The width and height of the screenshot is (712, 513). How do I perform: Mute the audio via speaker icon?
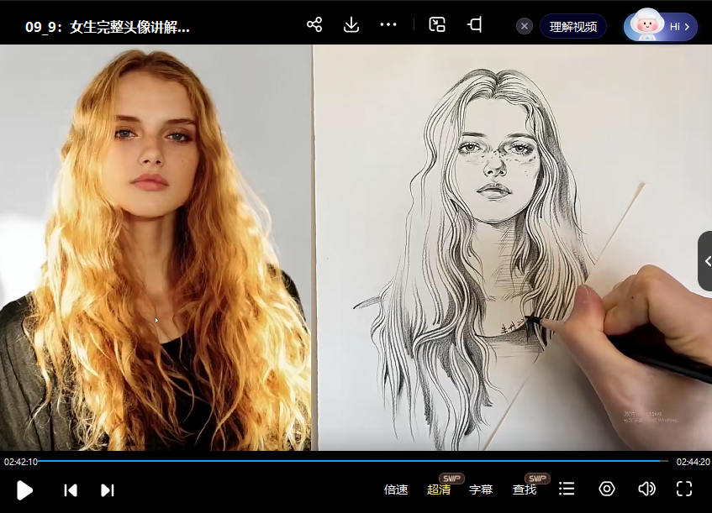coord(646,489)
